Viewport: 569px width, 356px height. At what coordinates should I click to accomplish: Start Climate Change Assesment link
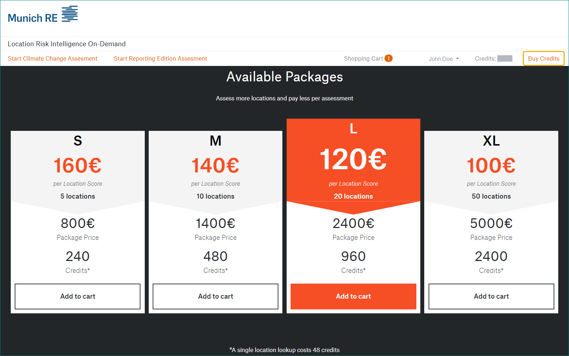[52, 58]
